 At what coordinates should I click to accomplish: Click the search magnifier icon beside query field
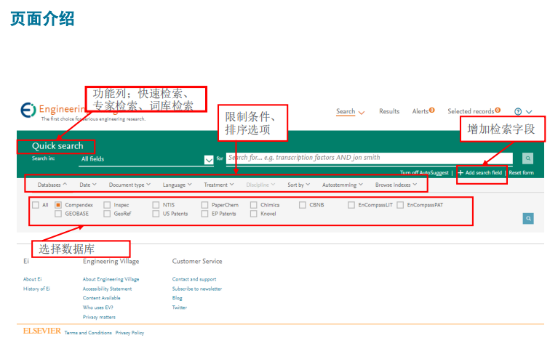(x=527, y=158)
